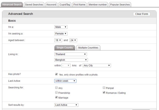Open the Thailand country dropdown
The width and height of the screenshot is (159, 110).
71,54
